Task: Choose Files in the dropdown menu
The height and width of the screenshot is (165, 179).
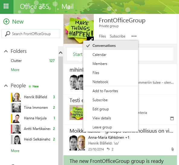Action: tap(111, 73)
